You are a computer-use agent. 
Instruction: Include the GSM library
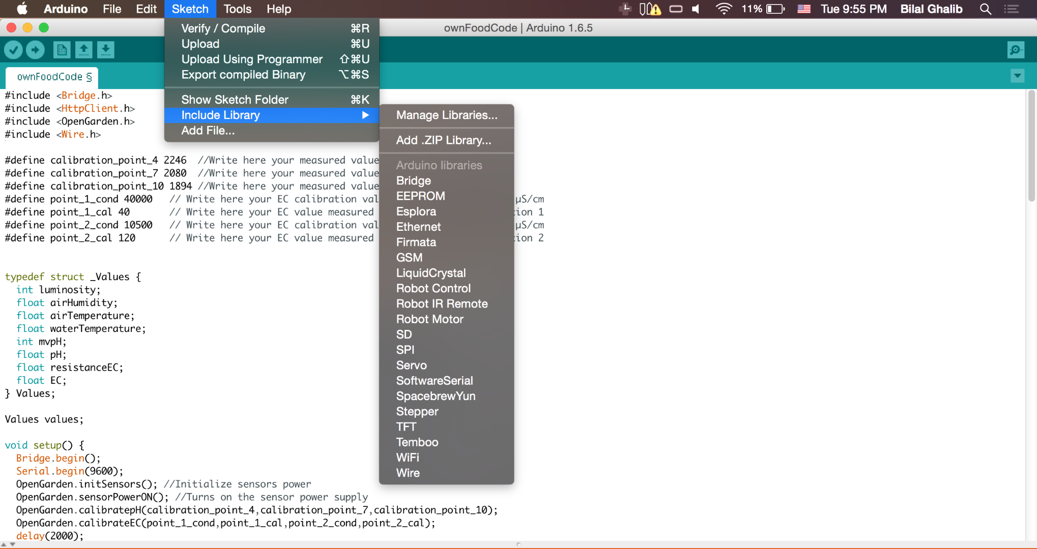(447, 258)
